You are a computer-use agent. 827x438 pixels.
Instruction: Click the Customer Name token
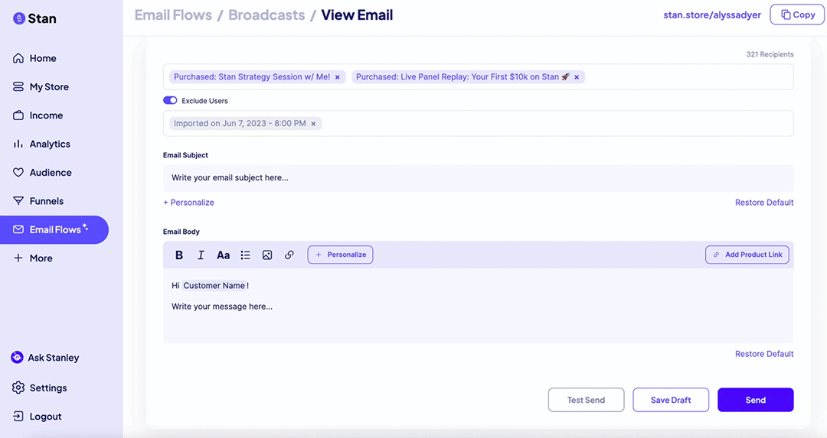(x=214, y=285)
